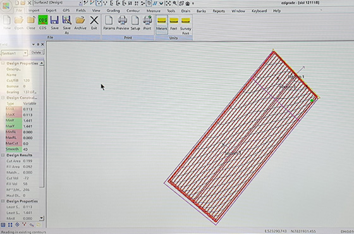Screen dimensions: 354x234
Task: Click the New file icon in ribbon
Action: click(x=7, y=20)
